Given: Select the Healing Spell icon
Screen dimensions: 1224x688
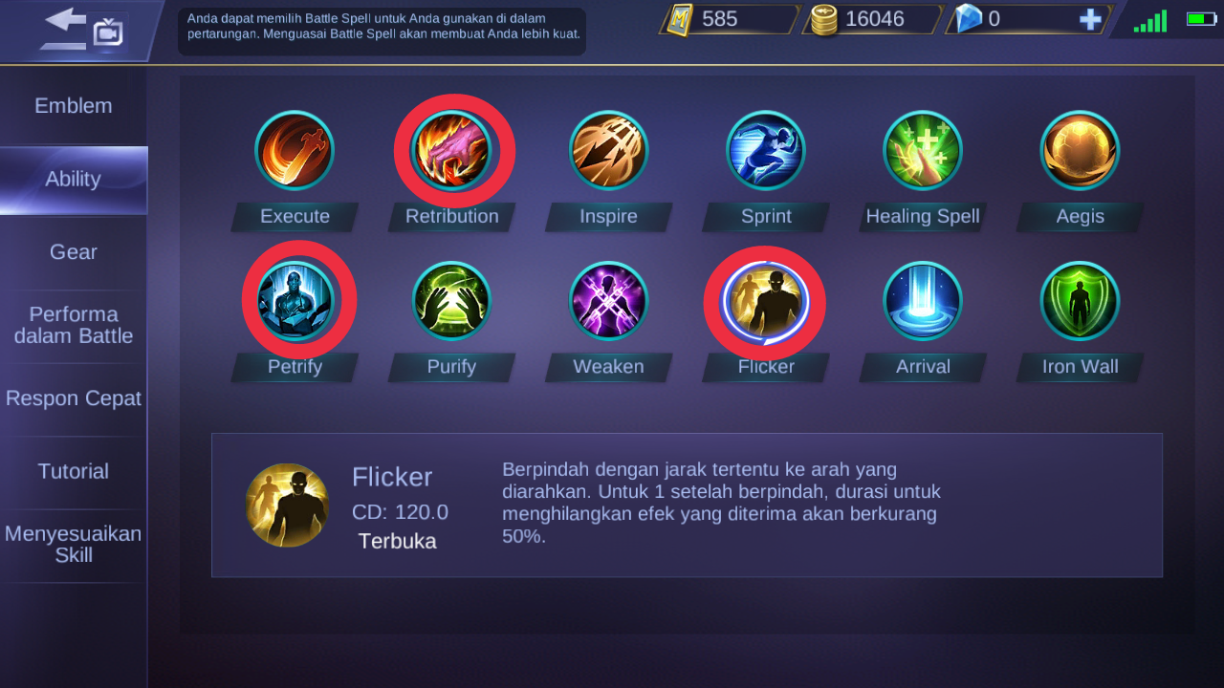Looking at the screenshot, I should tap(923, 151).
